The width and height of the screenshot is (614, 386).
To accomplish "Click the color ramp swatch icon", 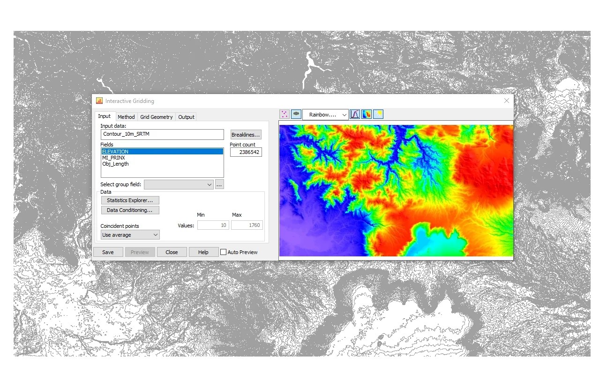I will click(x=366, y=114).
